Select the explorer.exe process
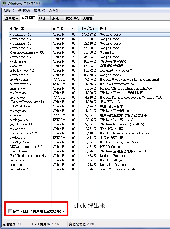170x229 pixels. tap(89, 61)
